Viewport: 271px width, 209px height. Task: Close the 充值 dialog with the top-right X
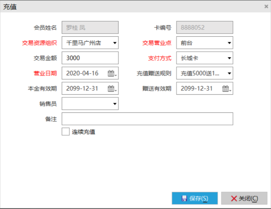coord(266,6)
